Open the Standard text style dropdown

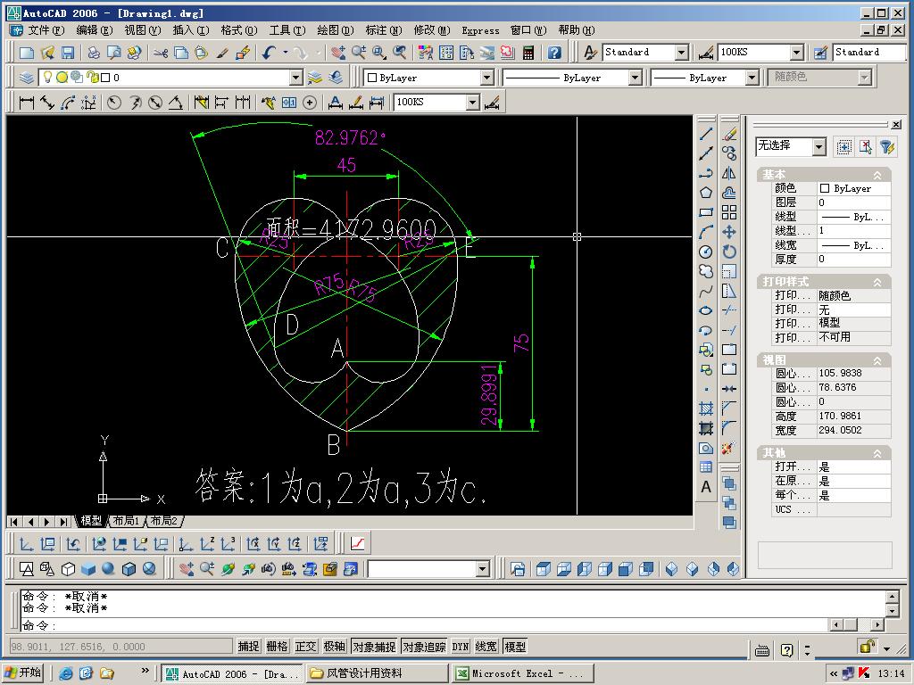(681, 53)
